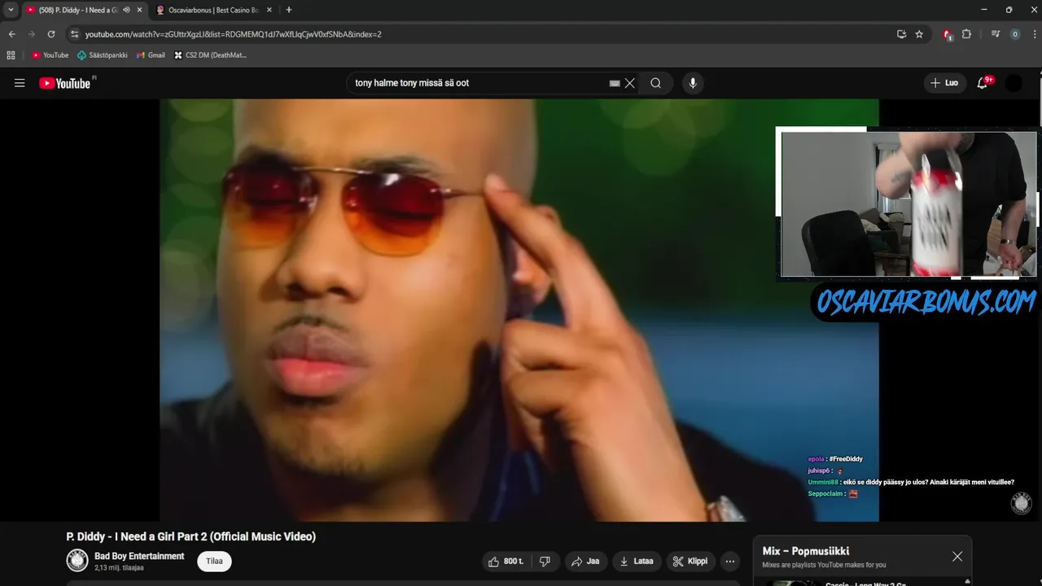
Task: Open the media controls icon in toolbar
Action: [995, 34]
